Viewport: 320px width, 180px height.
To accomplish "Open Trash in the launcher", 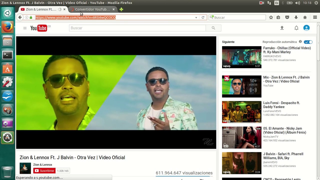I will [7, 172].
